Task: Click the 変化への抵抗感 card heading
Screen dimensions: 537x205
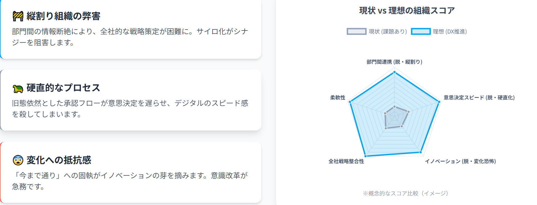Action: click(59, 160)
